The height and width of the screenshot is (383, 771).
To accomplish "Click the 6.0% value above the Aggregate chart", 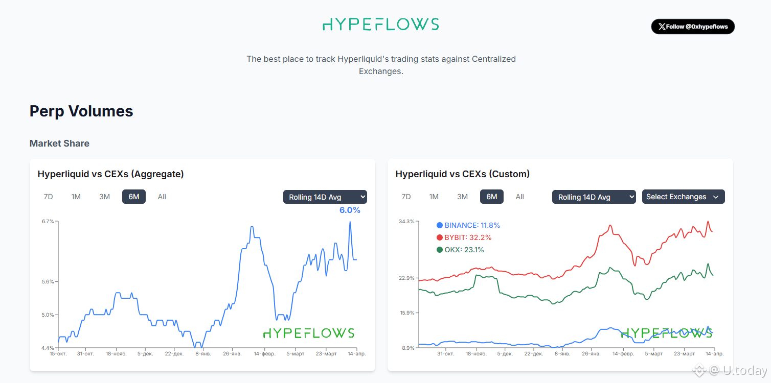I will click(350, 209).
